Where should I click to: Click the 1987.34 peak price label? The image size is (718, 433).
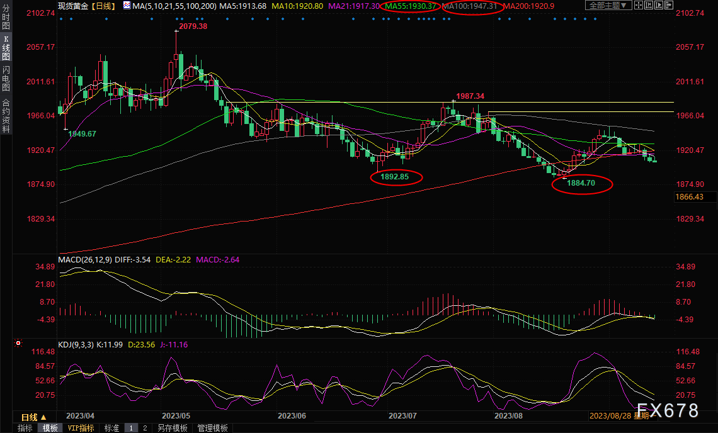[x=470, y=96]
